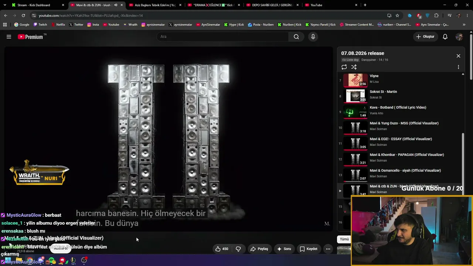This screenshot has width=473, height=266.
Task: Start voice search with the microphone
Action: click(x=313, y=37)
